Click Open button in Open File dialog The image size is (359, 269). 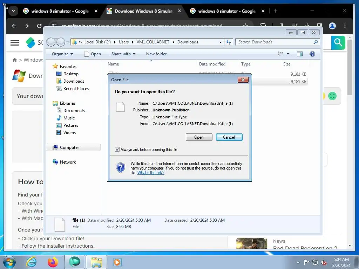pyautogui.click(x=199, y=137)
